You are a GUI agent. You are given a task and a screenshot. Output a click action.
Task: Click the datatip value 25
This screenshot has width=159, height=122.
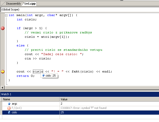coord(54,76)
